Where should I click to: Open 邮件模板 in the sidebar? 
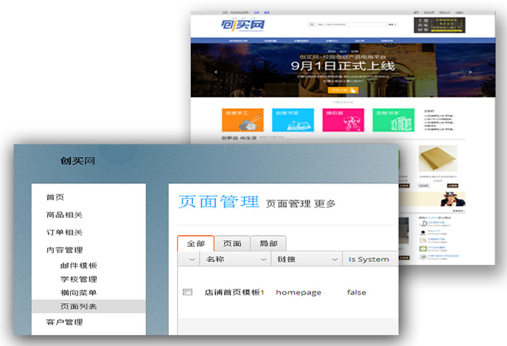pos(79,266)
